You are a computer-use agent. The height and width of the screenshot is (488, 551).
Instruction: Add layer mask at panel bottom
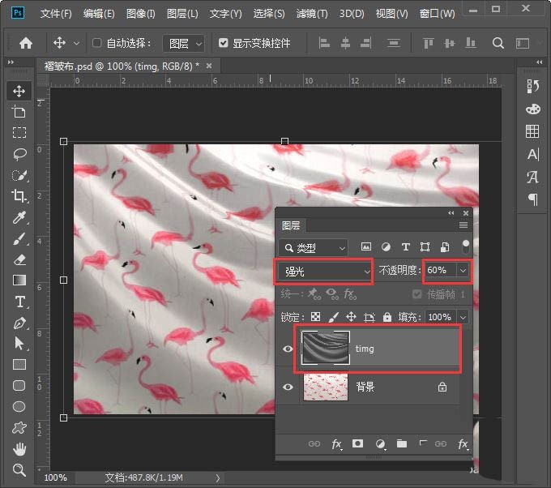point(357,443)
